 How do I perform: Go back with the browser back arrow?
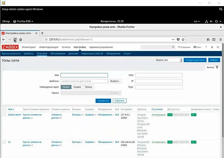[x=4, y=39]
